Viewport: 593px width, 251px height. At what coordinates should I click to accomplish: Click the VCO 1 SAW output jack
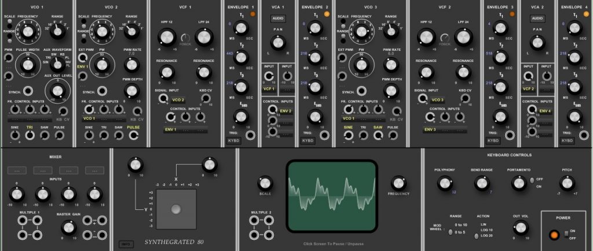pyautogui.click(x=45, y=135)
